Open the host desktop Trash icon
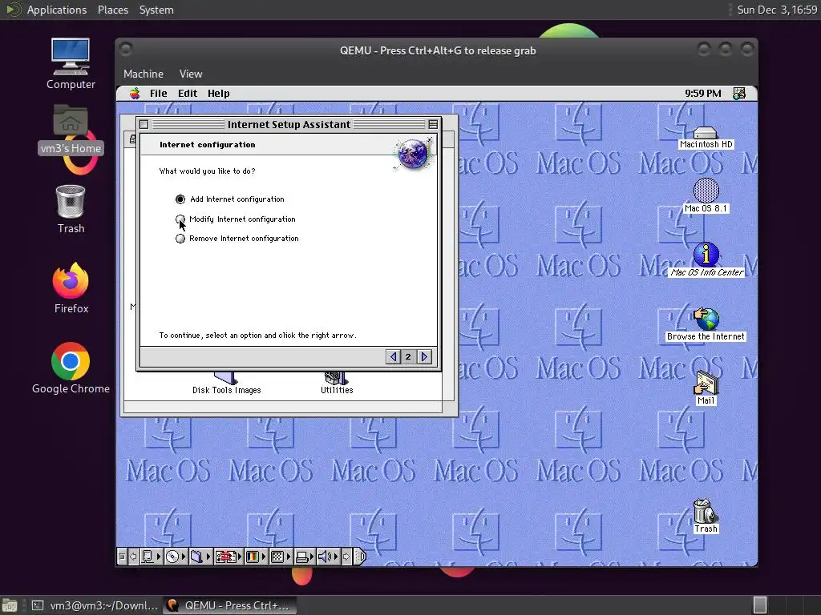 click(x=71, y=209)
